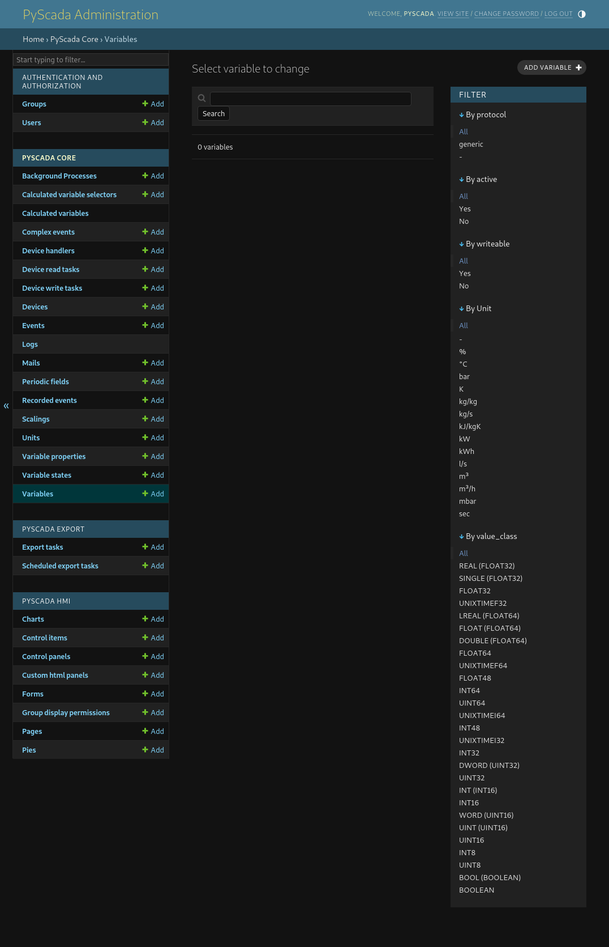Collapse the By Unit filter section
Image resolution: width=609 pixels, height=947 pixels.
[x=475, y=308]
